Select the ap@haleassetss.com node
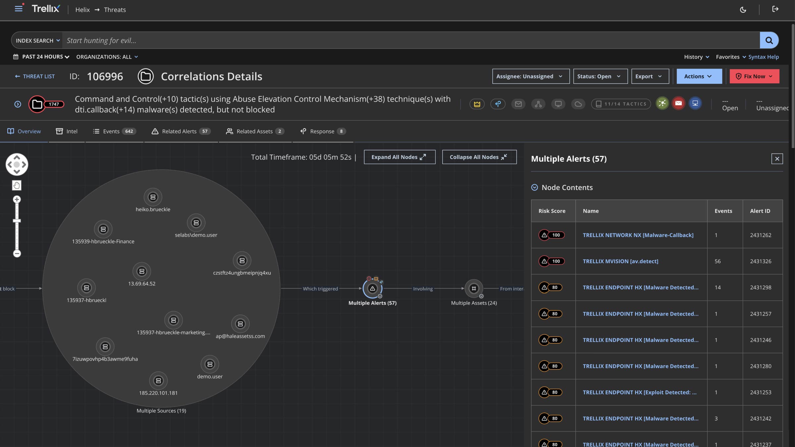 [240, 324]
